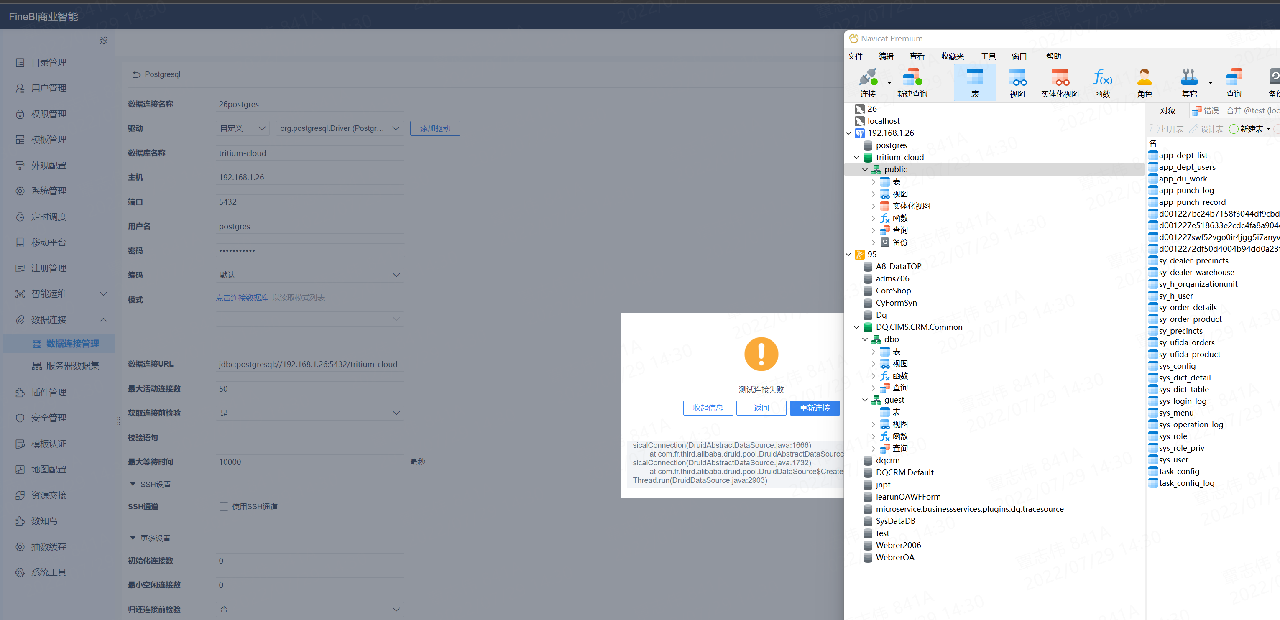Click 收起信息 in the failure dialog
Viewport: 1280px width, 620px height.
[x=708, y=408]
